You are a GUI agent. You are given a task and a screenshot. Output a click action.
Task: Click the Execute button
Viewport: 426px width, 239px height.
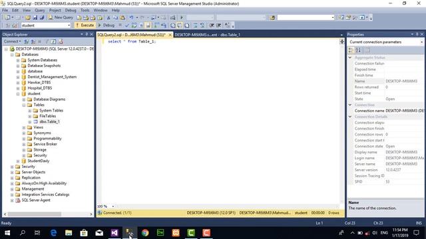point(85,25)
